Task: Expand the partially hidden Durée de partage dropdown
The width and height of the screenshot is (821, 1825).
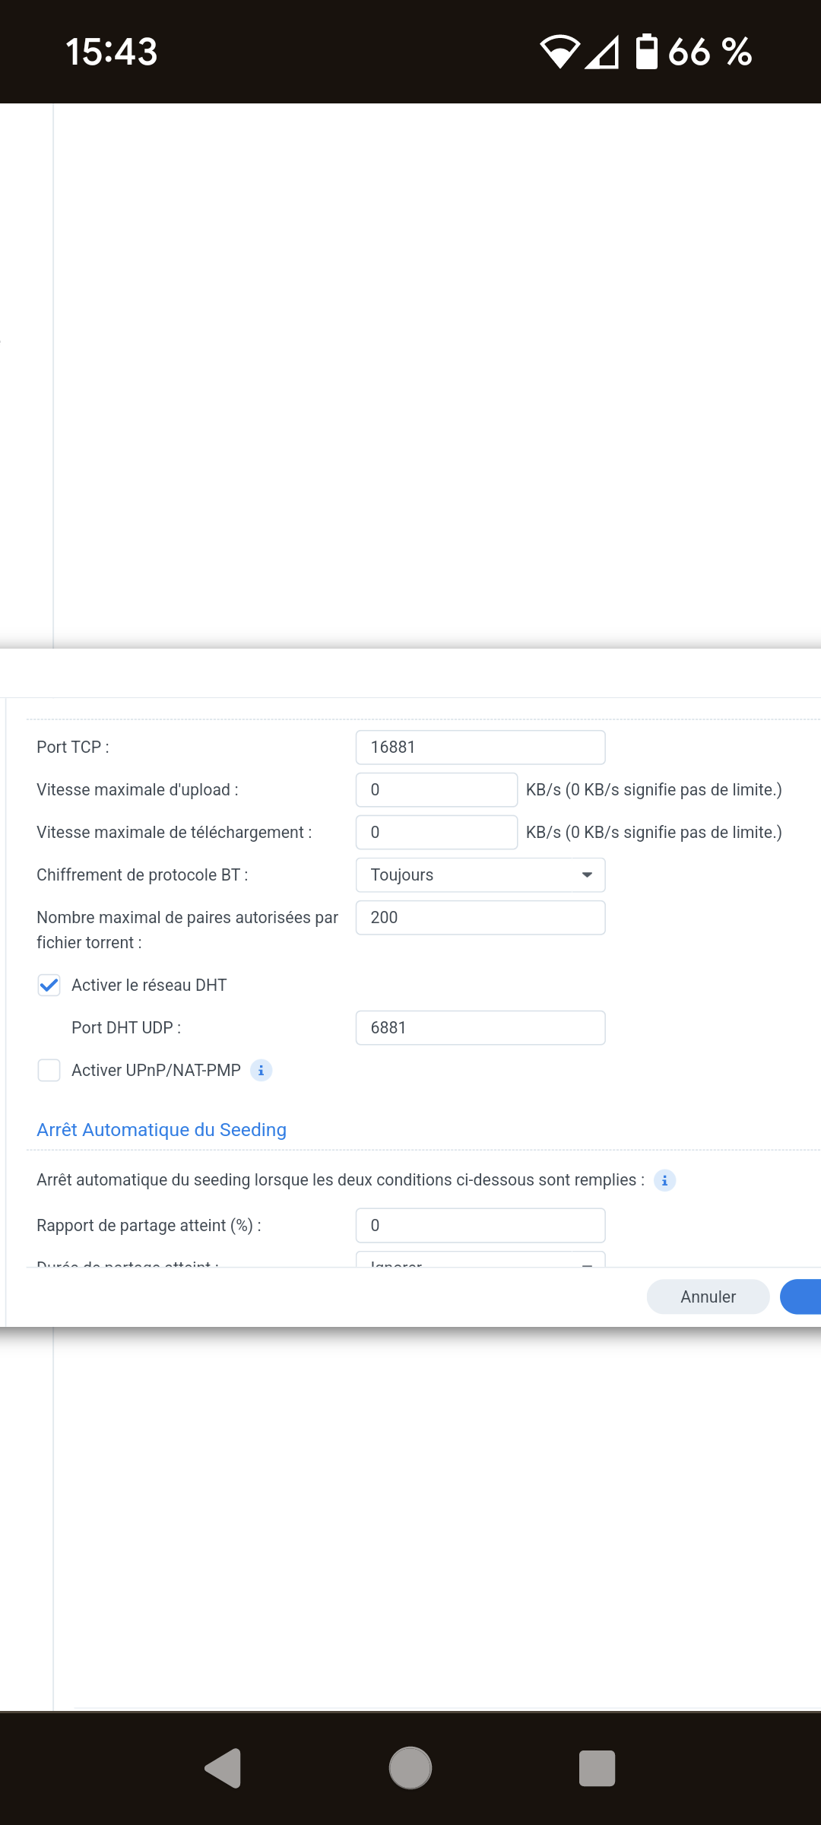Action: 480,1260
